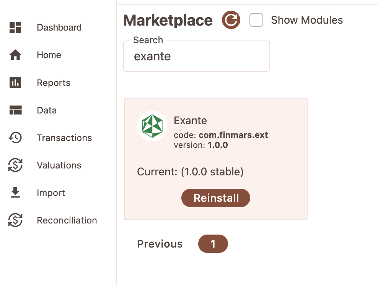The height and width of the screenshot is (285, 378).
Task: Select Data in the sidebar
Action: (x=47, y=110)
